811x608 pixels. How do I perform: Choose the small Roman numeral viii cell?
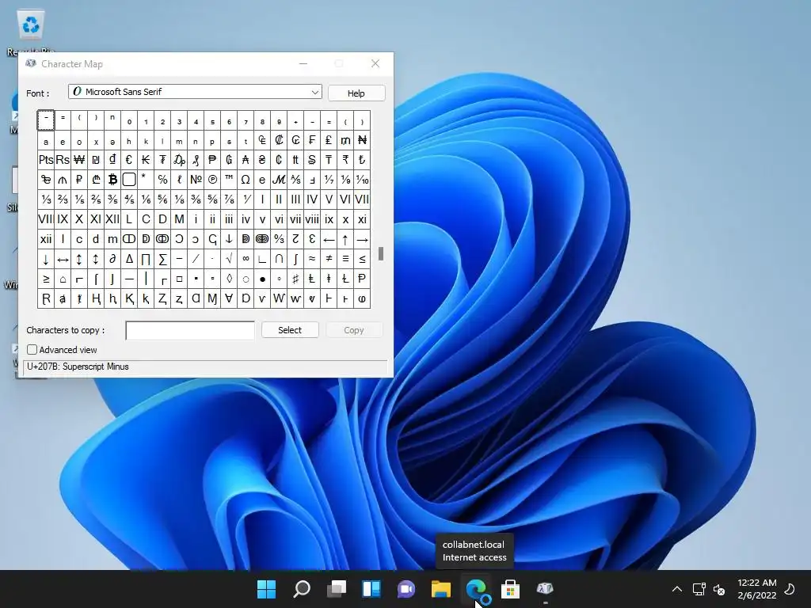click(x=312, y=219)
